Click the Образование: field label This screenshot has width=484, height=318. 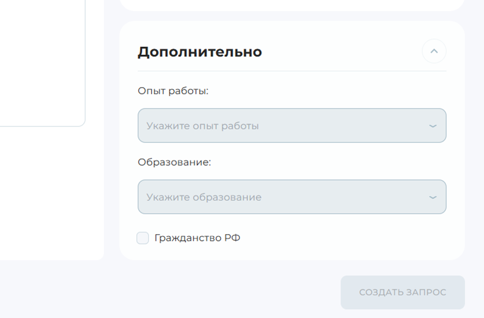[174, 162]
